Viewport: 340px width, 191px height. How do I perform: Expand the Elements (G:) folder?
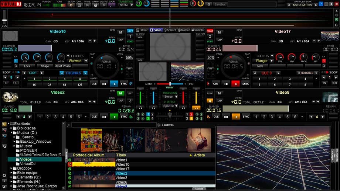(11, 177)
